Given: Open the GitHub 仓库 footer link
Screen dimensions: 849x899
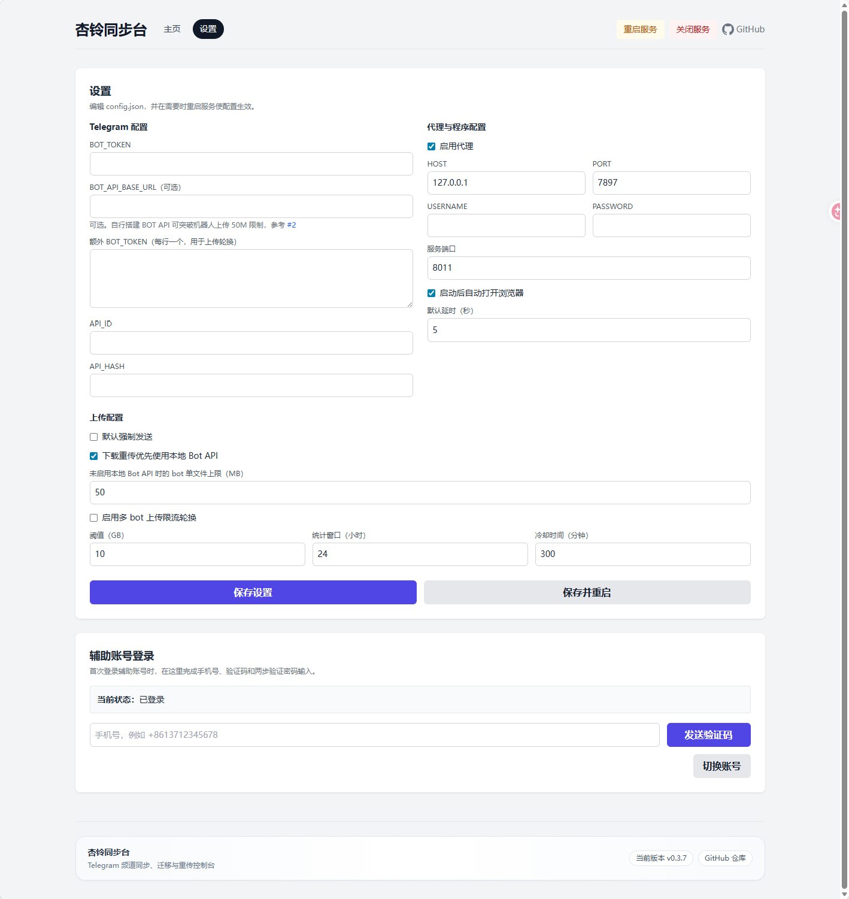Looking at the screenshot, I should click(725, 858).
